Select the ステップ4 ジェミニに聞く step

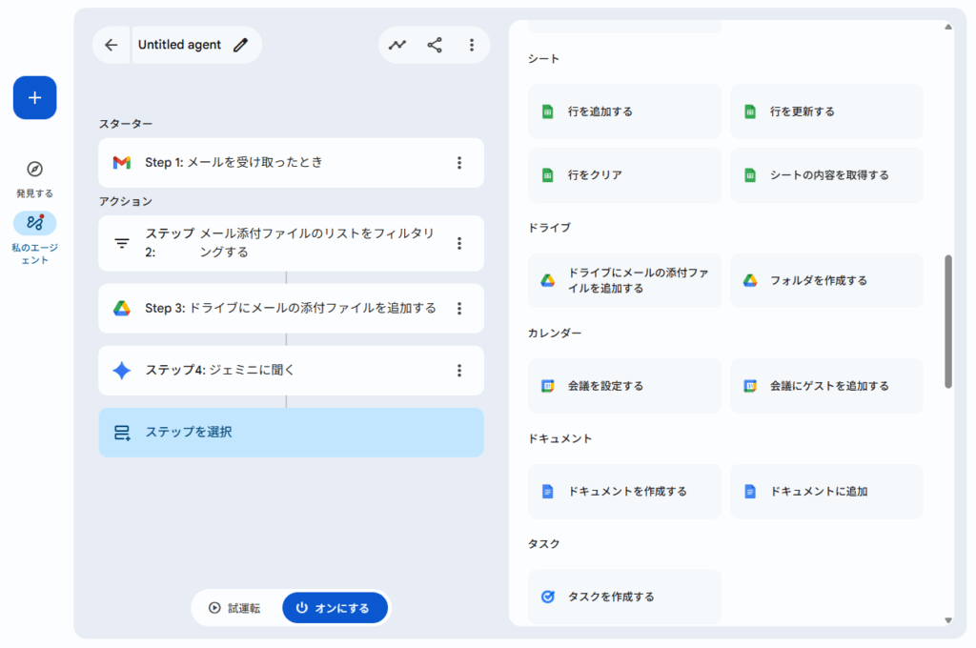276,371
